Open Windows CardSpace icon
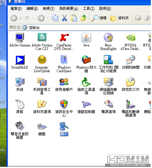The height and width of the screenshot is (168, 152). click(x=64, y=59)
